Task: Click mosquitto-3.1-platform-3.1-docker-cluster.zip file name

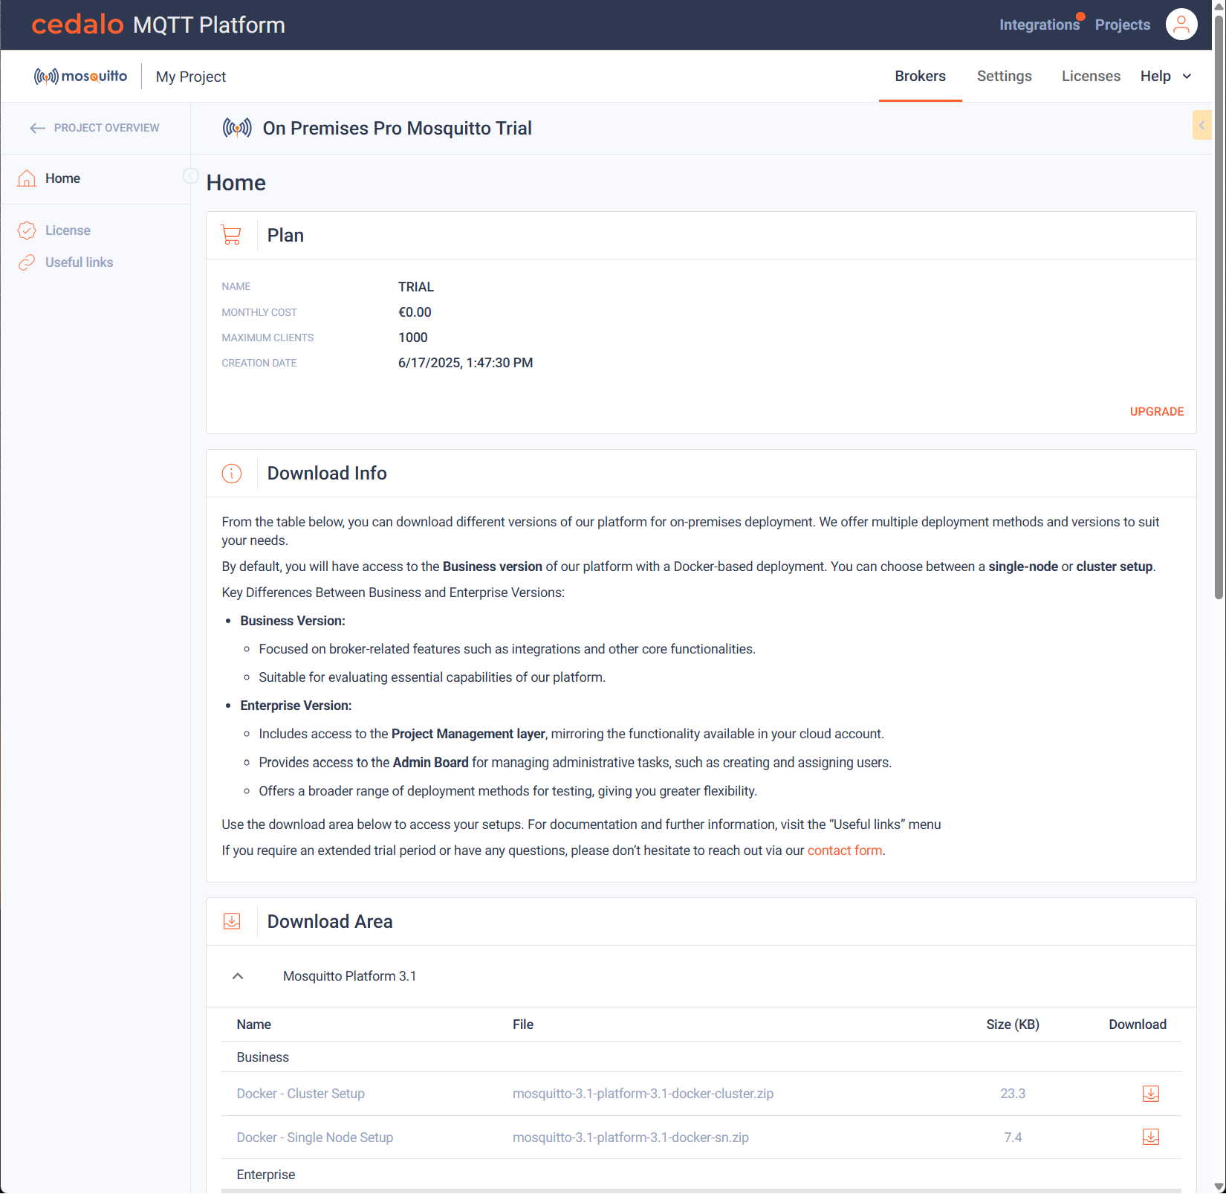Action: point(643,1094)
